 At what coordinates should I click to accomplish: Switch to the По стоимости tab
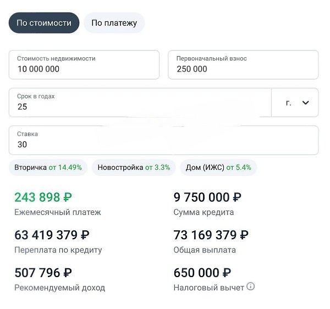(x=44, y=23)
